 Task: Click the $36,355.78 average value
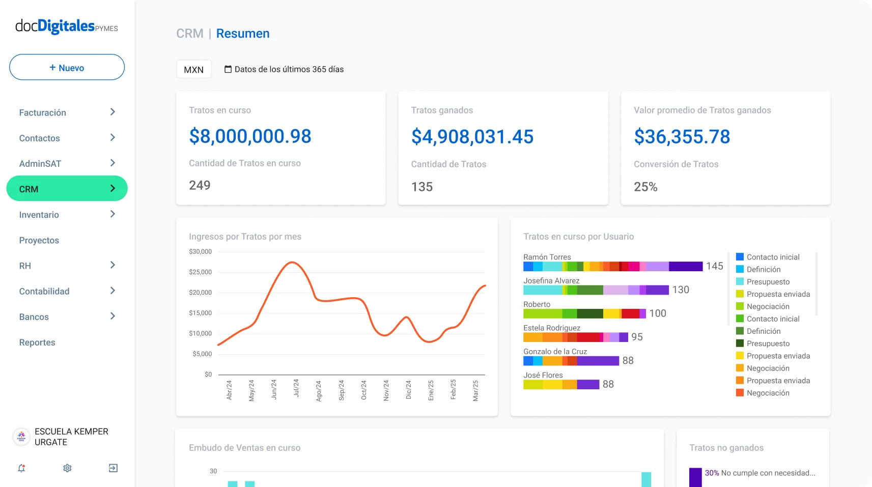(682, 136)
